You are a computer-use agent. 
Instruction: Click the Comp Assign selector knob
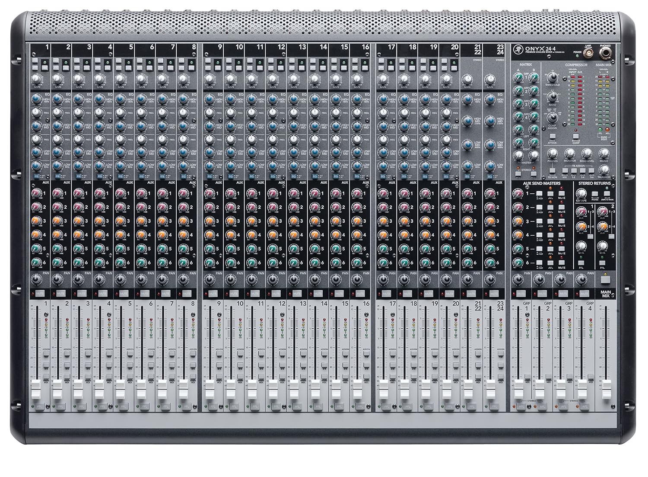(552, 118)
